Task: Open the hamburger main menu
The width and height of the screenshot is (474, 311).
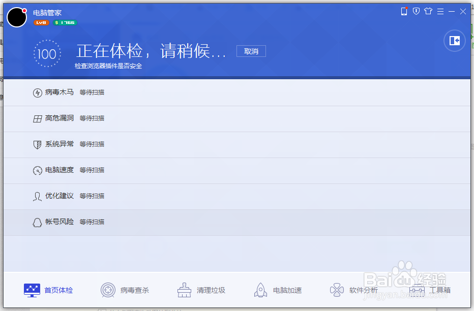Action: (440, 11)
